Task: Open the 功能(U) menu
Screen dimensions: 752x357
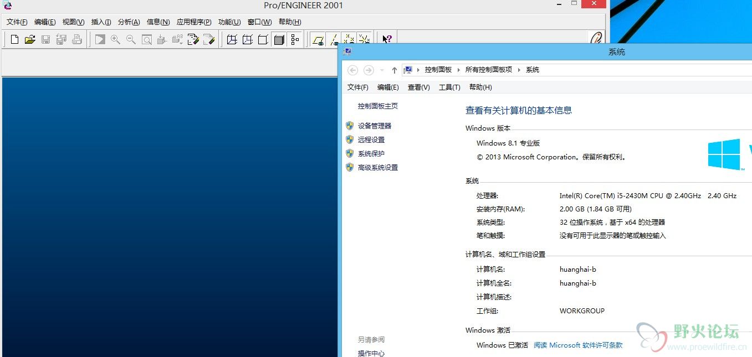Action: (229, 22)
